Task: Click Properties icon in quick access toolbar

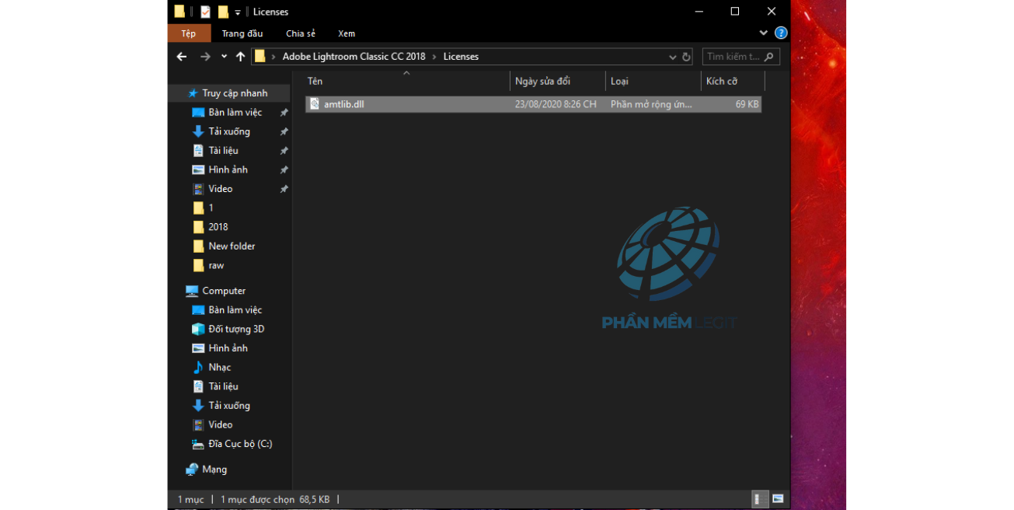Action: click(x=205, y=12)
